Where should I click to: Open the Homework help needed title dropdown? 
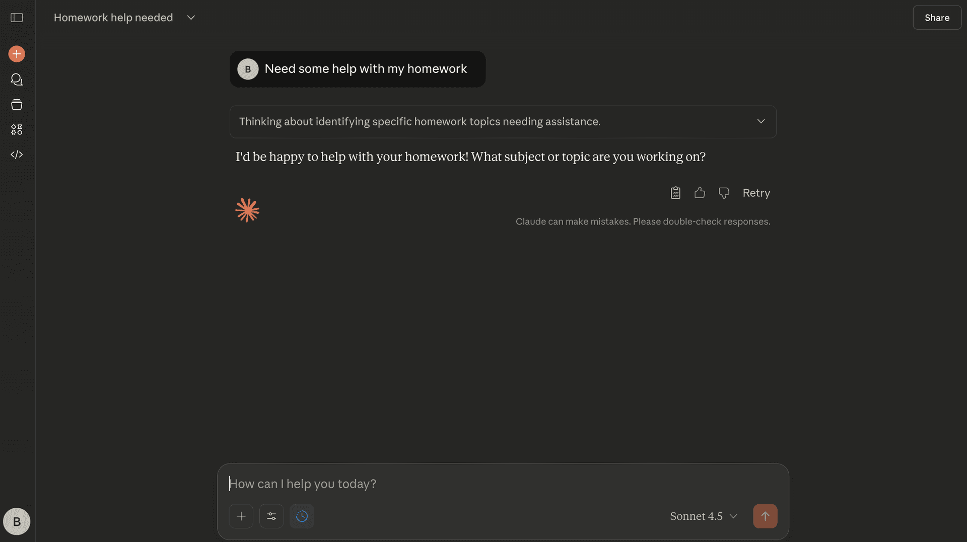191,18
